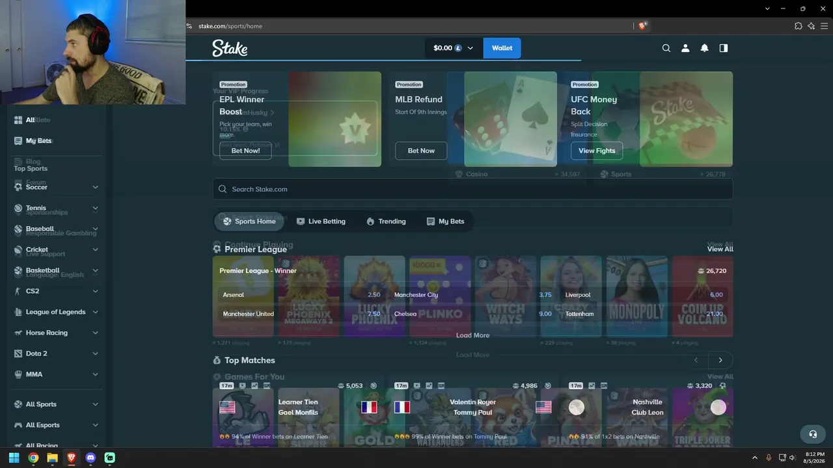Open live support headset button
Viewport: 833px width, 468px height.
click(x=813, y=434)
